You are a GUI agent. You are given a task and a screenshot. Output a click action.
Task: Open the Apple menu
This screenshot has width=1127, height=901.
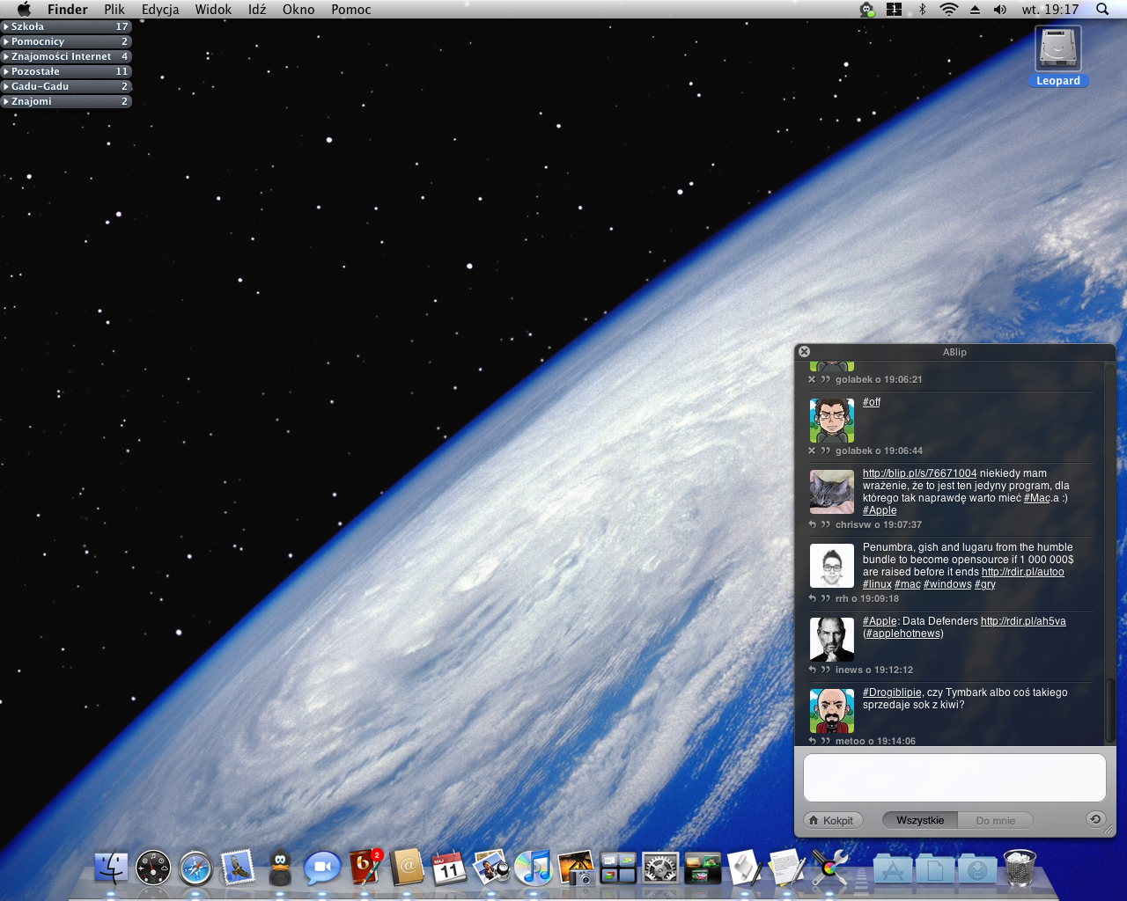24,10
